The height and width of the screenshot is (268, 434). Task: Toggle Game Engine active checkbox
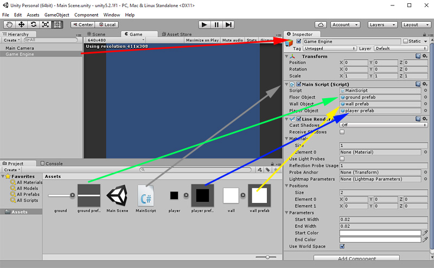299,41
